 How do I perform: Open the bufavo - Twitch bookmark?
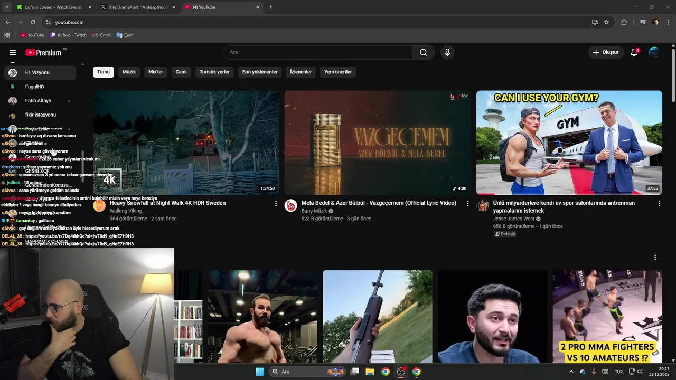pyautogui.click(x=68, y=35)
